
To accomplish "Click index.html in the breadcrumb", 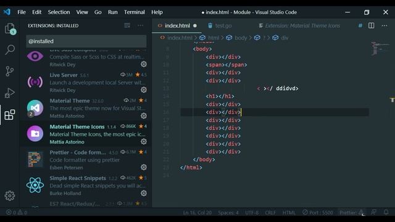I will click(x=180, y=38).
